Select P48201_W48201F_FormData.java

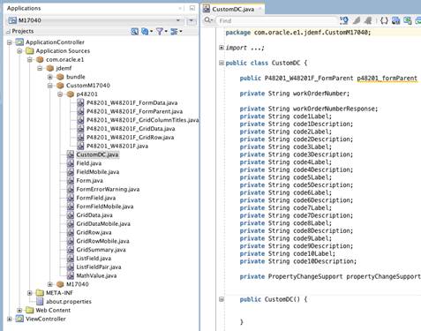[132, 102]
